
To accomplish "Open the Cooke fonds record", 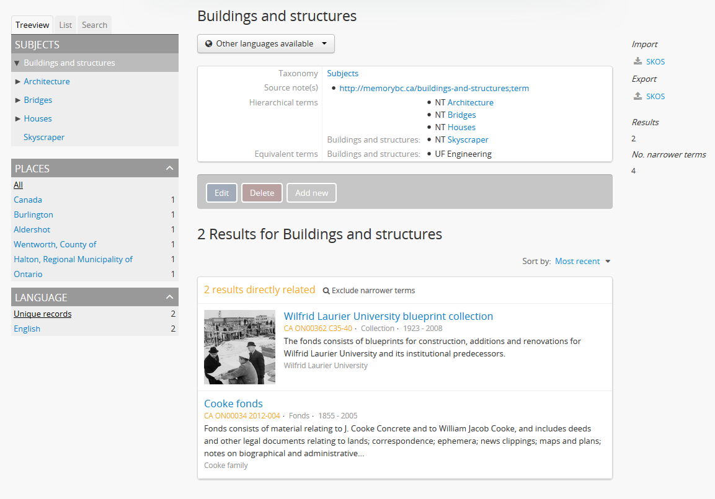I will pyautogui.click(x=233, y=404).
